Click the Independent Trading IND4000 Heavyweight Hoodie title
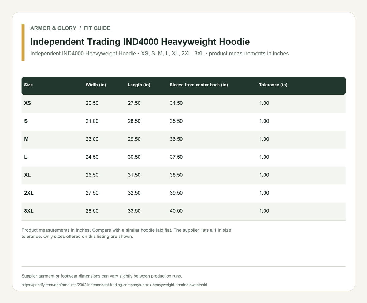 (x=140, y=41)
